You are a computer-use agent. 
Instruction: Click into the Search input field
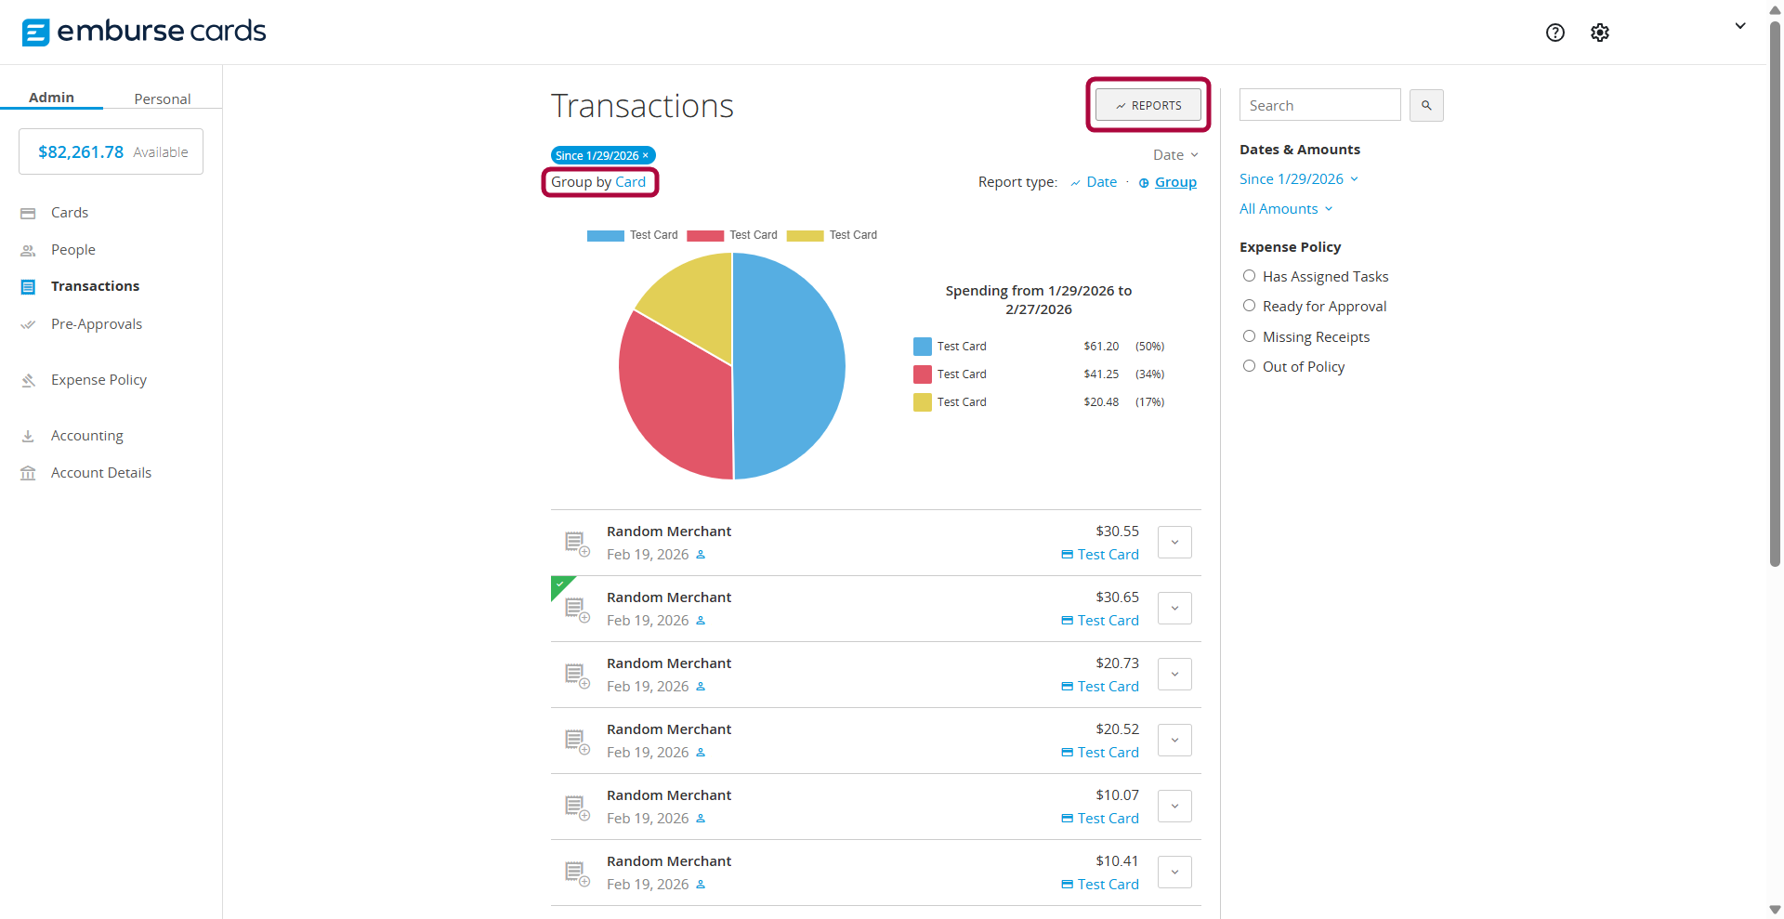click(x=1318, y=106)
